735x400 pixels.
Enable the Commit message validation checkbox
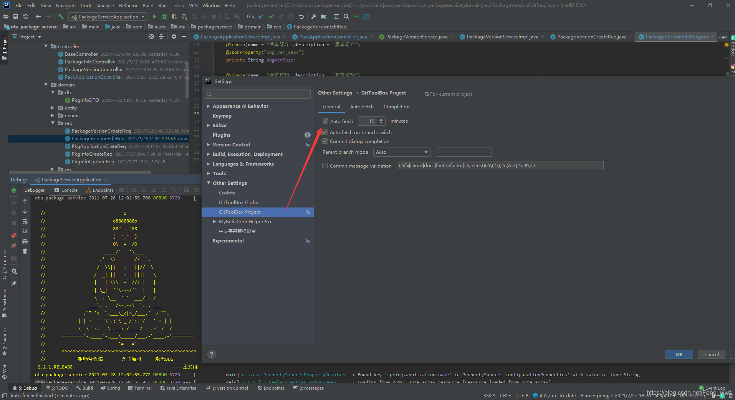(325, 165)
